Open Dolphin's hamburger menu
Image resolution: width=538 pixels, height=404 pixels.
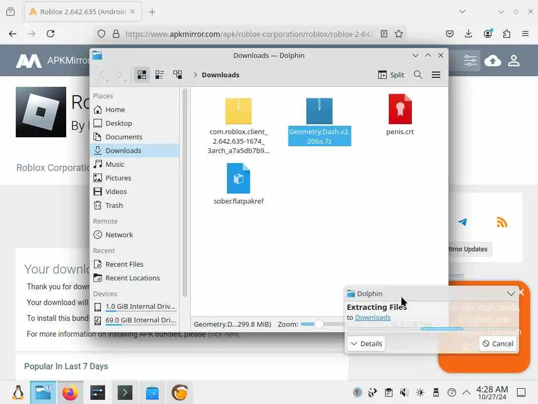tap(436, 75)
